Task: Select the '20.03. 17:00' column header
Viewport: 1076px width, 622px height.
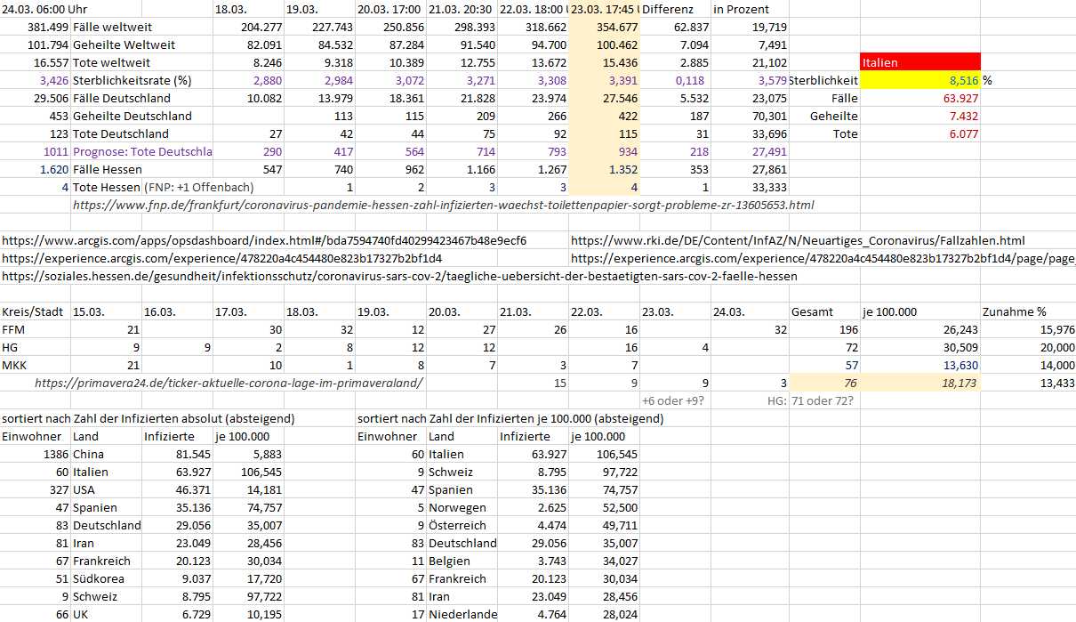Action: coord(390,9)
